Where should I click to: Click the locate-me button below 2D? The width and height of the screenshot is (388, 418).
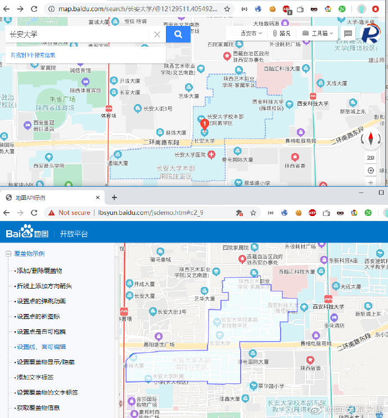click(x=371, y=170)
